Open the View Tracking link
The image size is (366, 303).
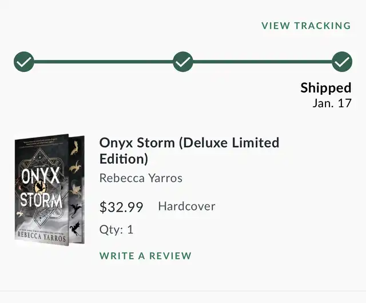tap(306, 26)
